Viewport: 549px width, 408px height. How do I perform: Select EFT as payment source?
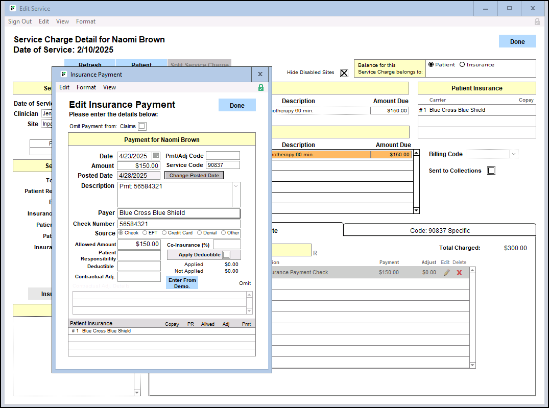coord(145,233)
